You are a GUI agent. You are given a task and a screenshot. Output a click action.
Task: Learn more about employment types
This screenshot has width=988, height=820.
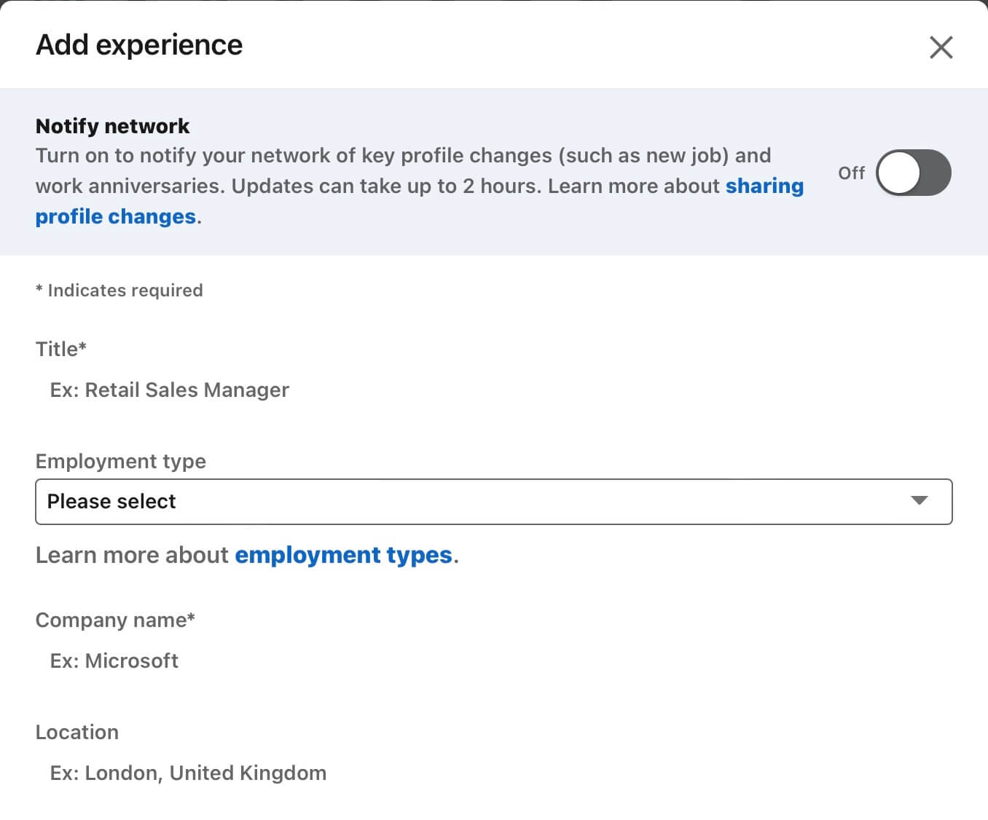tap(343, 555)
